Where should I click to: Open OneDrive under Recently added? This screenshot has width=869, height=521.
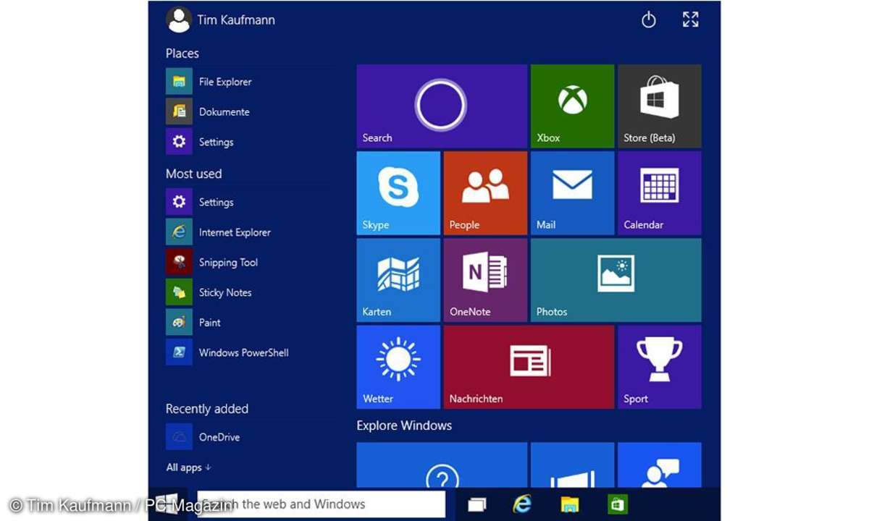pos(203,437)
